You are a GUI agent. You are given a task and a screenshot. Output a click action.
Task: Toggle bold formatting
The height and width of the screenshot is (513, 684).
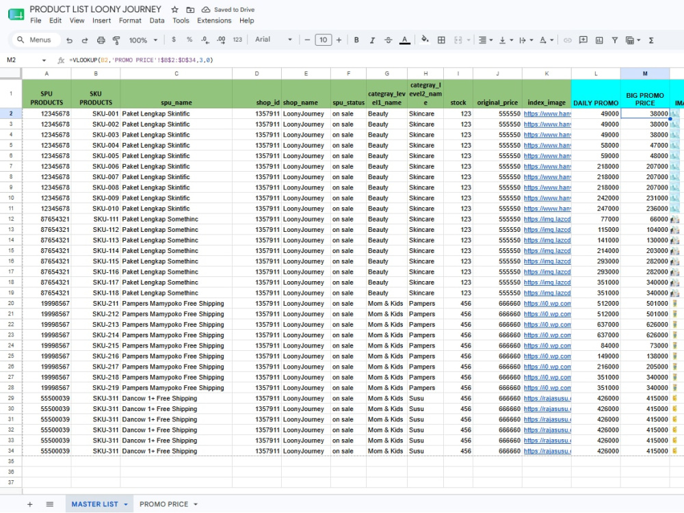click(x=356, y=40)
